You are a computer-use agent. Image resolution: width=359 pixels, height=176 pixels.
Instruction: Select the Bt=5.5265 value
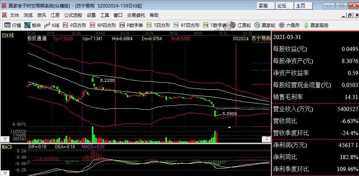pyautogui.click(x=181, y=39)
